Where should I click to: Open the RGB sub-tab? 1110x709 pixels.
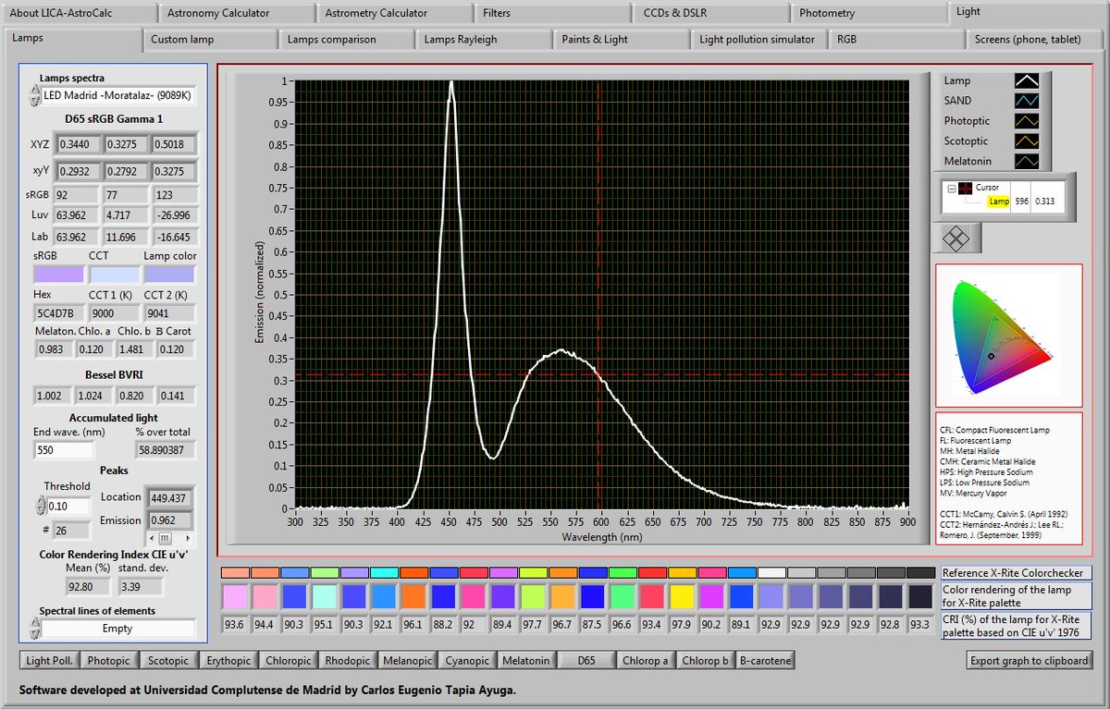895,40
